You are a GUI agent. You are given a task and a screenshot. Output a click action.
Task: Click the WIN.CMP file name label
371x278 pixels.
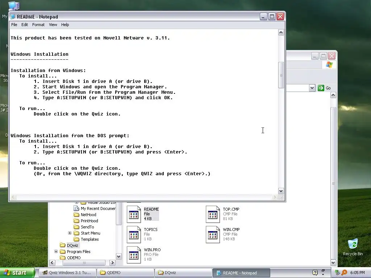coord(231,229)
